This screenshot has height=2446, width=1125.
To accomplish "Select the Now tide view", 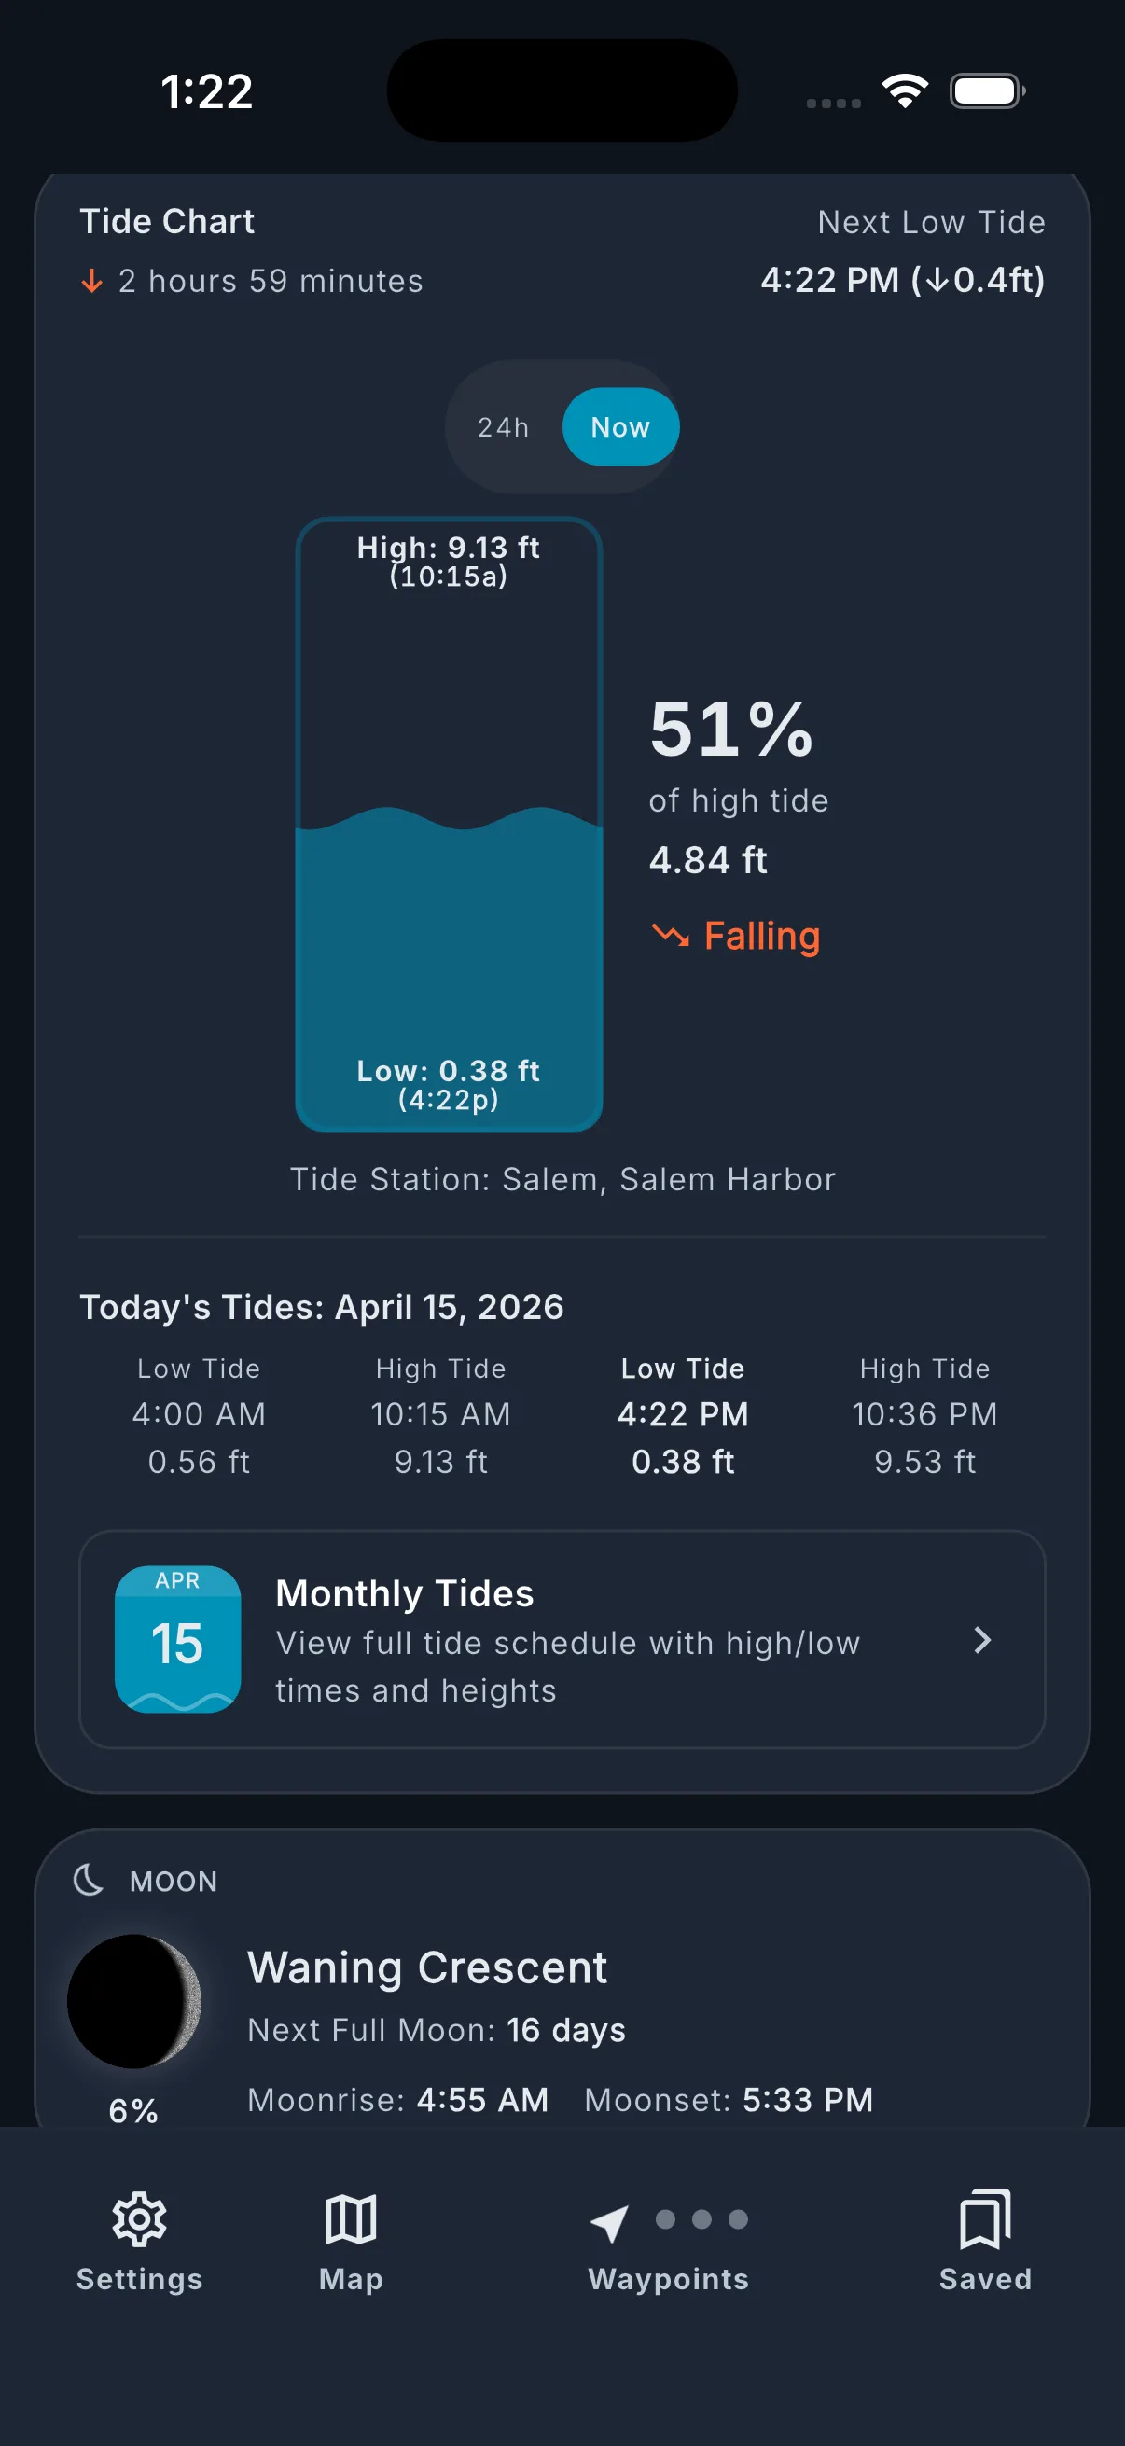I will (620, 427).
